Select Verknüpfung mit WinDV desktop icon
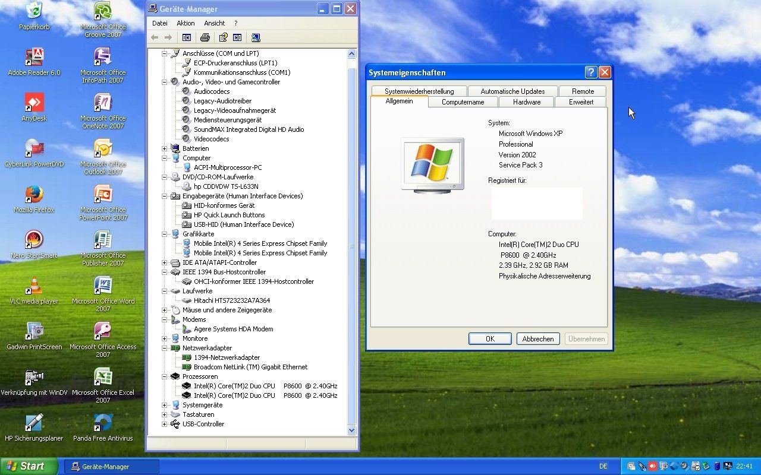 [34, 382]
